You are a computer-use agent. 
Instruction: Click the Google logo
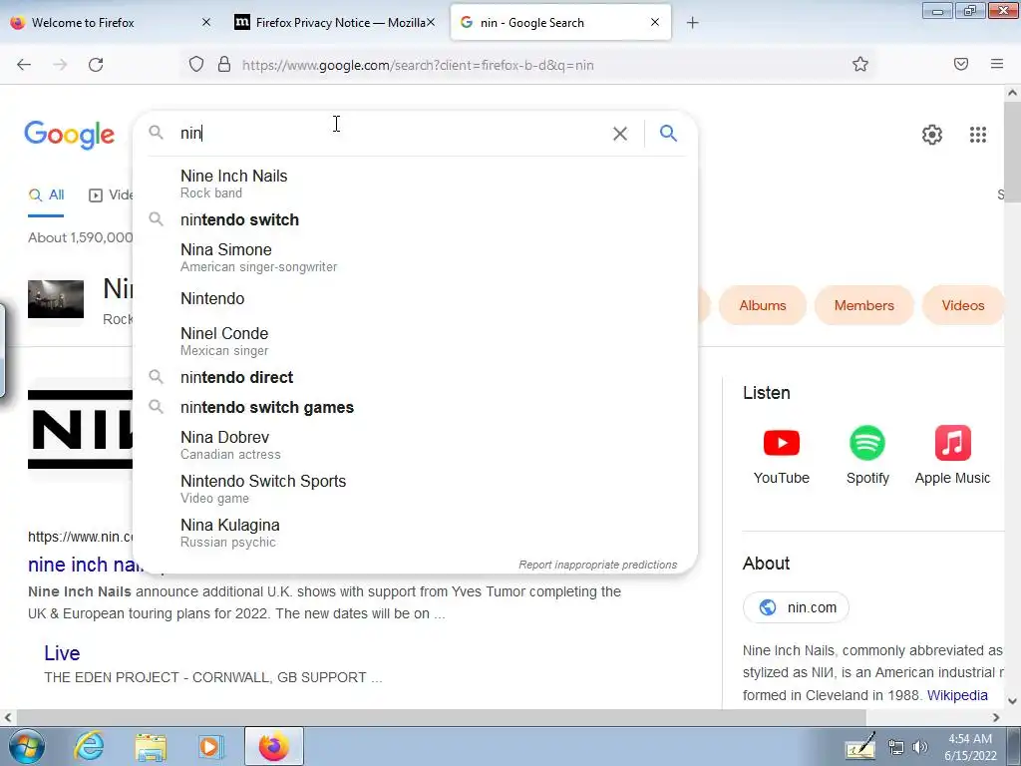[x=70, y=135]
